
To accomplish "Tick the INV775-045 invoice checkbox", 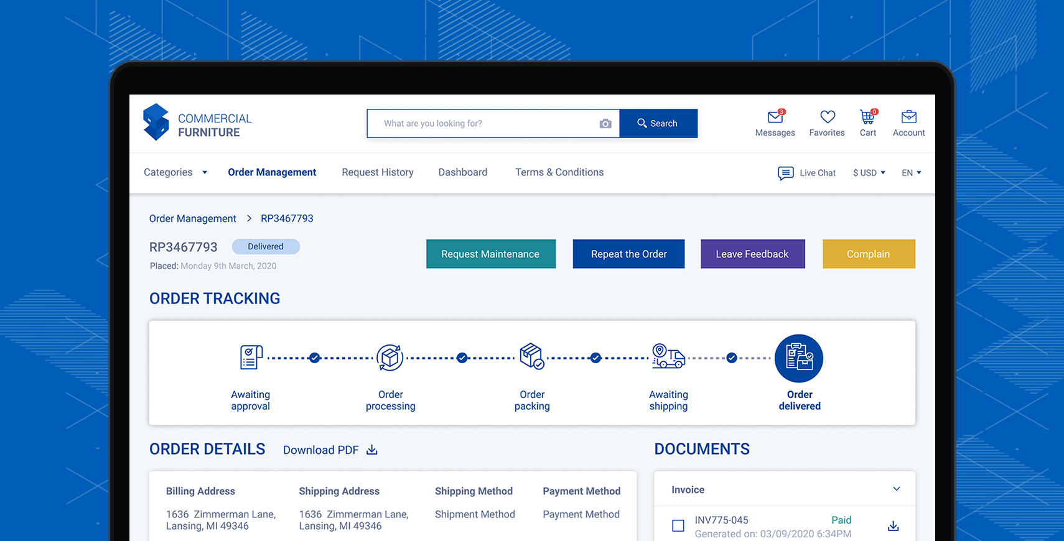I will tap(678, 526).
